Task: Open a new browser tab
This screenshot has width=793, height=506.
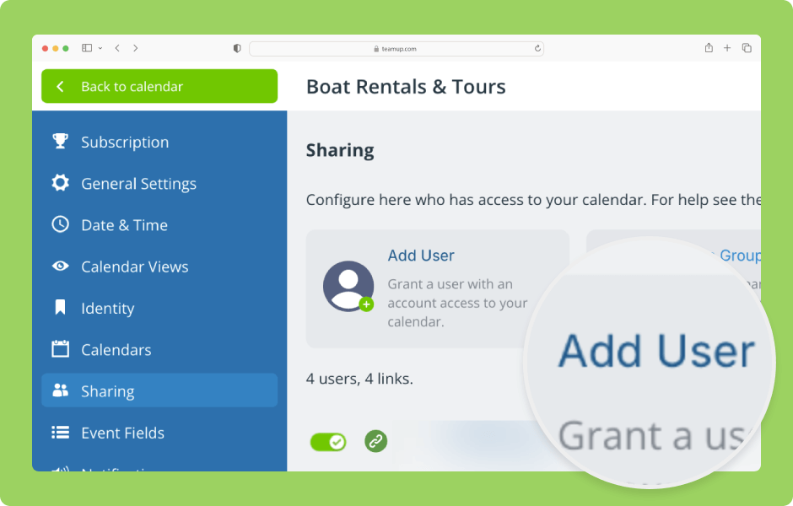Action: point(727,48)
